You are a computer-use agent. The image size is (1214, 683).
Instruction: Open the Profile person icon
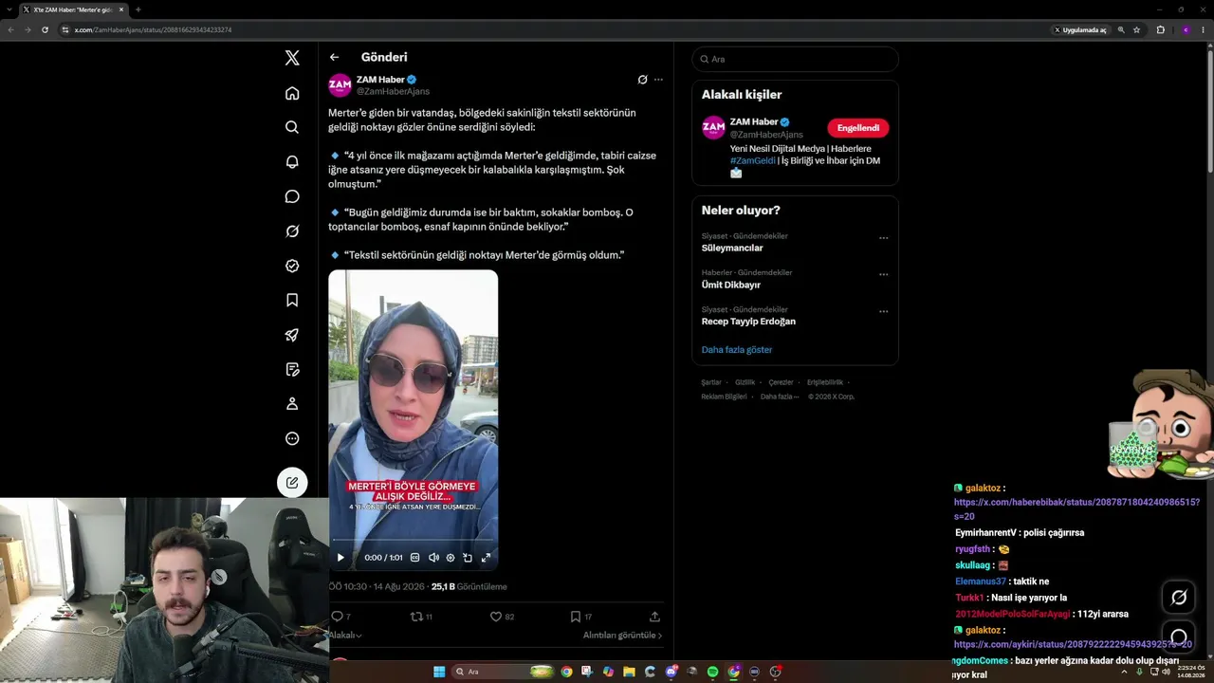[292, 404]
